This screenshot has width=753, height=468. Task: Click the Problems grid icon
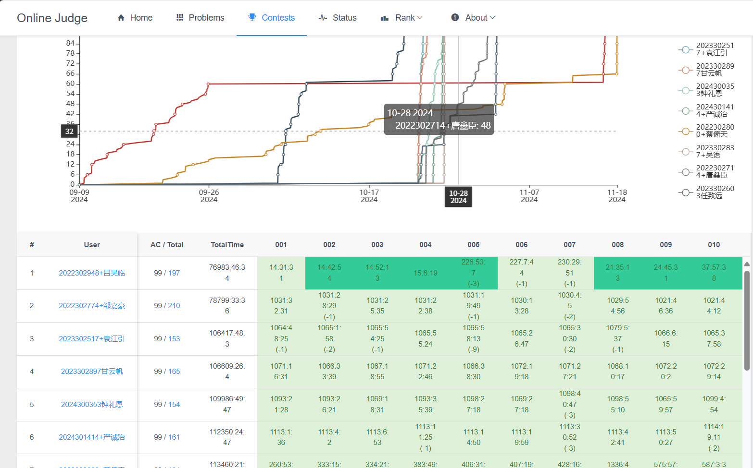click(180, 18)
